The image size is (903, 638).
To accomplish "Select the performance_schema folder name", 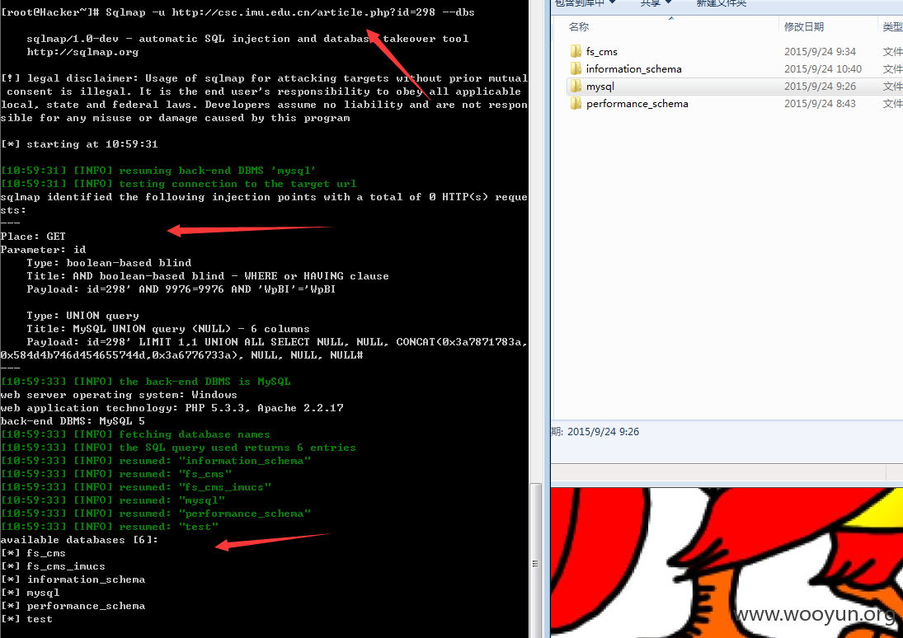I will click(x=637, y=104).
